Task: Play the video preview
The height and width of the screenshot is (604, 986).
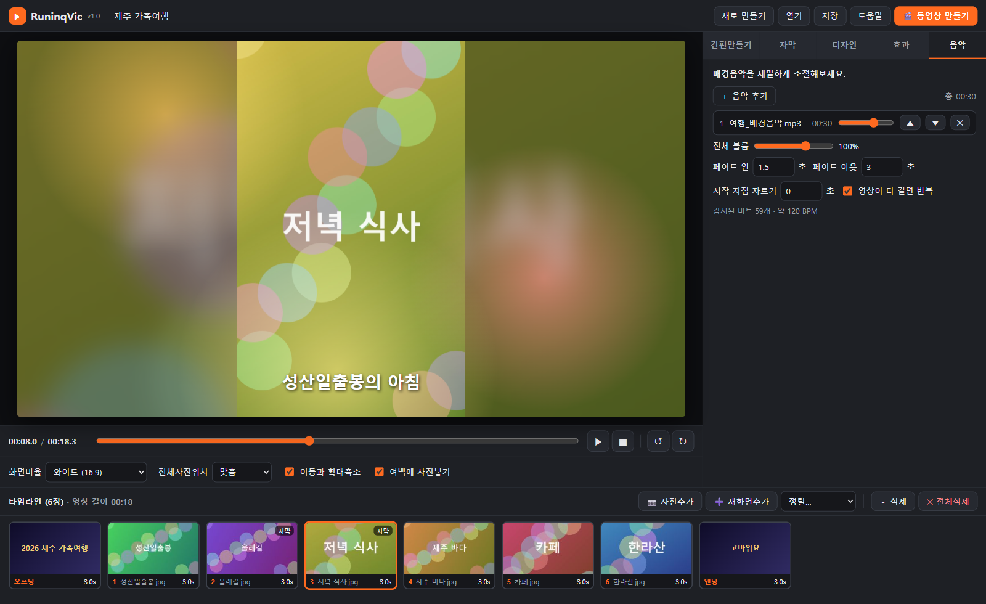Action: click(x=598, y=441)
